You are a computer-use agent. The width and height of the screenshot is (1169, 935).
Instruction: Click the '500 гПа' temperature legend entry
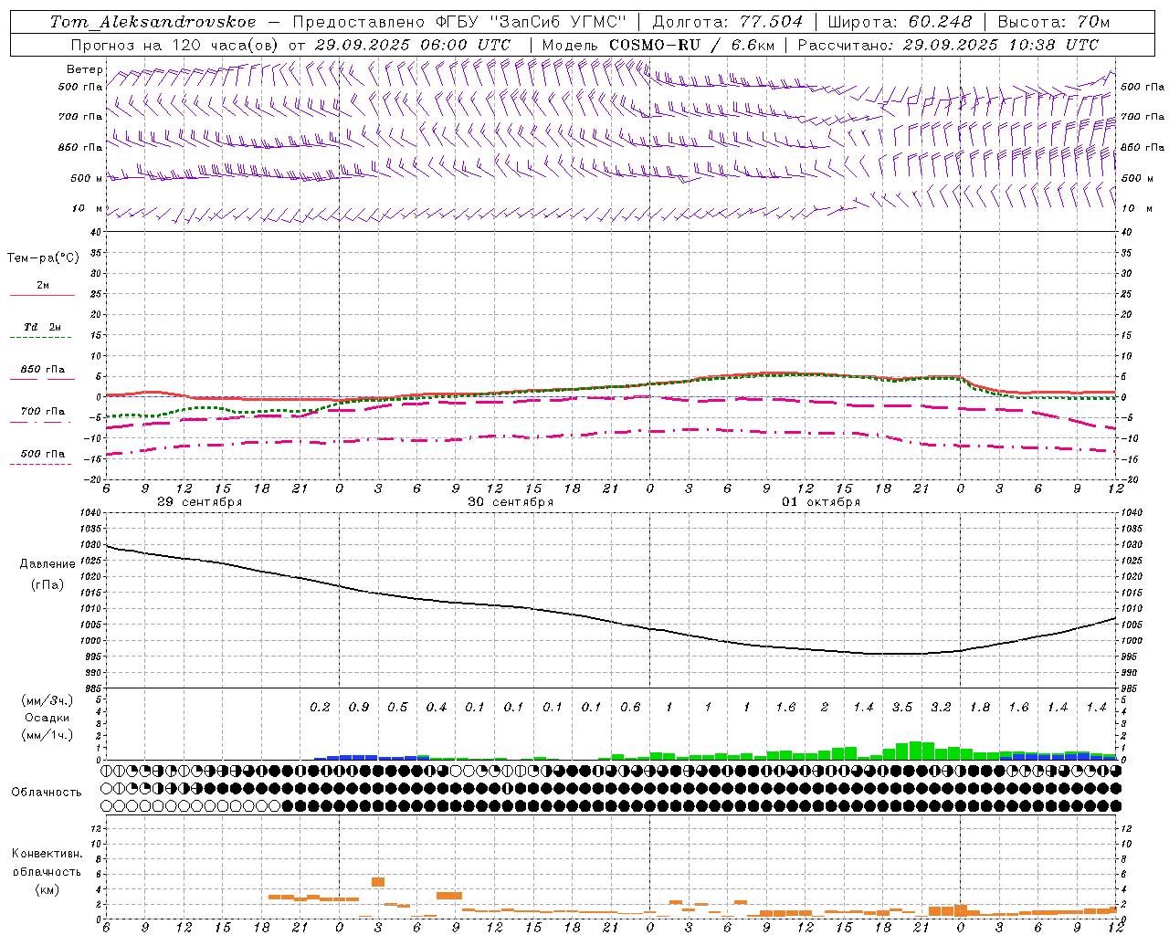[x=43, y=454]
